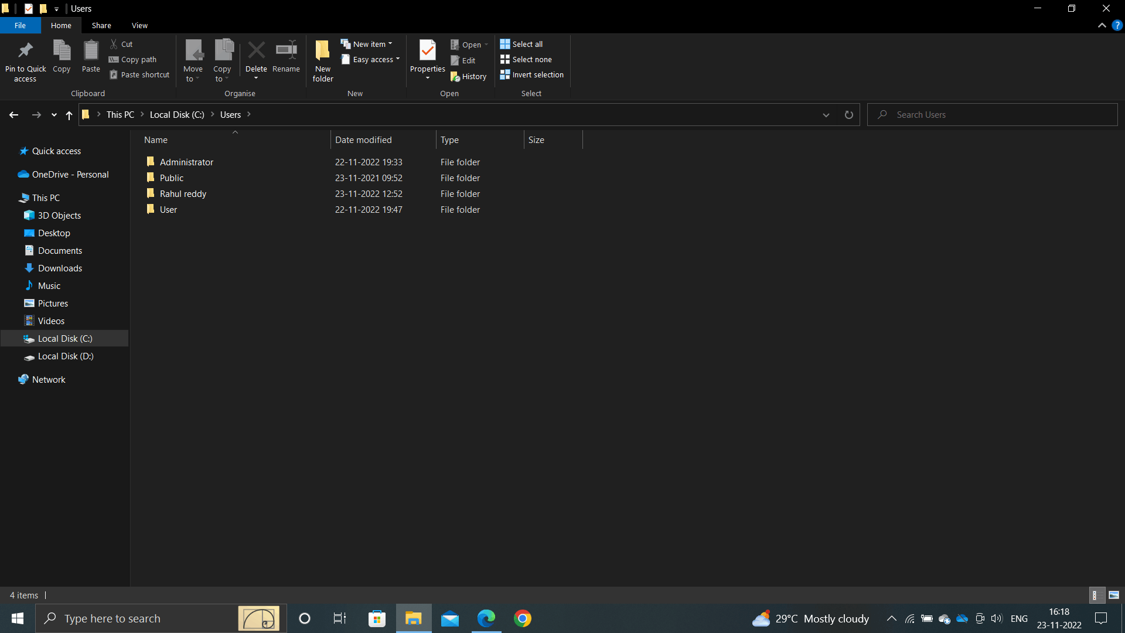Click This PC breadcrumb
This screenshot has width=1125, height=633.
point(120,114)
